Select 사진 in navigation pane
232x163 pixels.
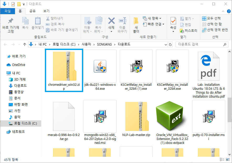(14, 111)
